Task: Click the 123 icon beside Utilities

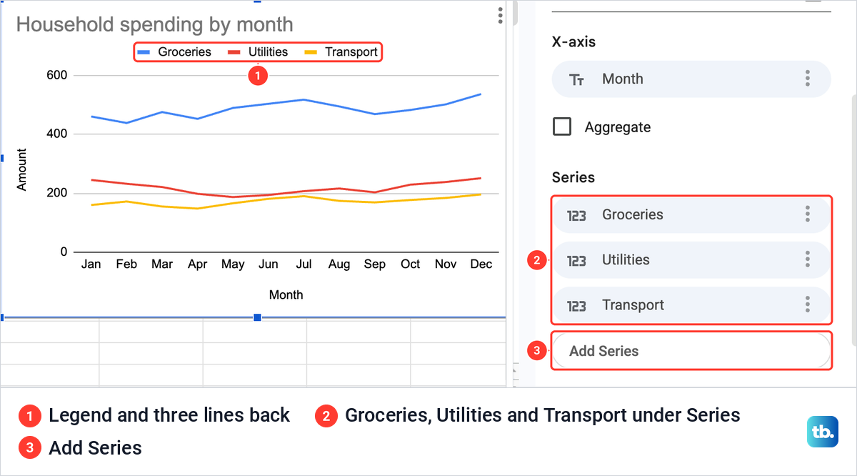Action: [576, 260]
